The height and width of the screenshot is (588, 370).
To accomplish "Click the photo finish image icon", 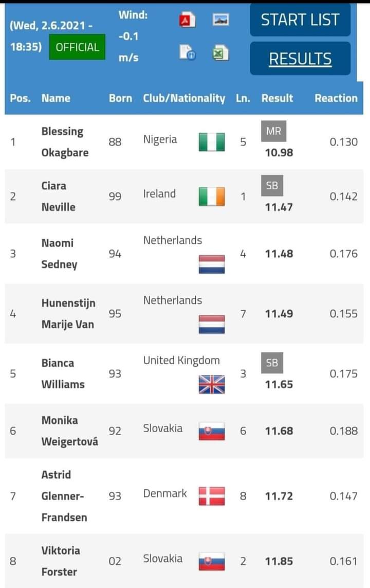I will 221,20.
